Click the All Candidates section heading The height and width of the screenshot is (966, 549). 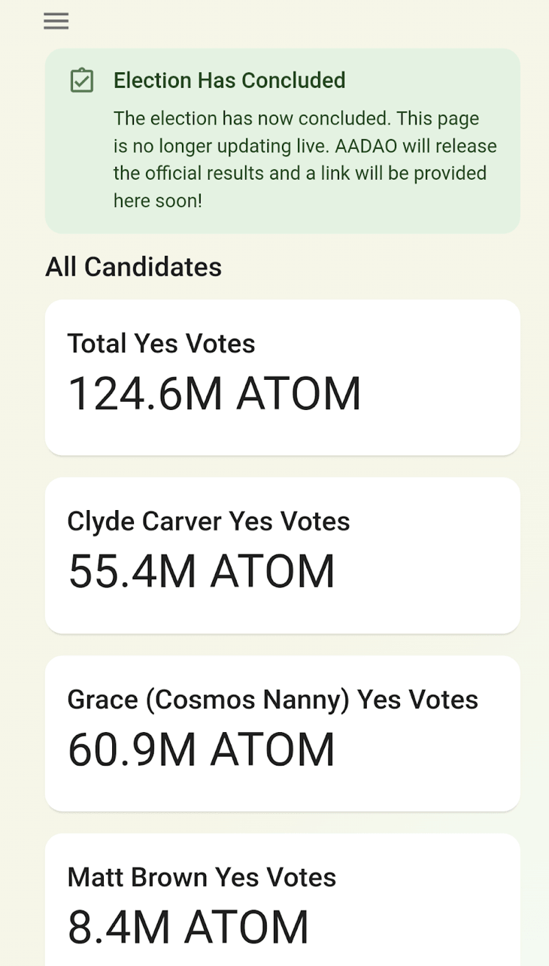[x=133, y=267]
